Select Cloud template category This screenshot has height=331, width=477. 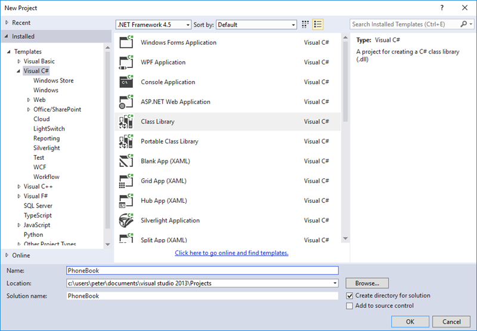(x=41, y=119)
